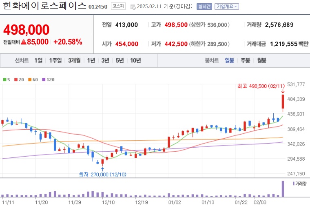Screen dimensions: 310x208
Task: Select the 3년 line chart tab
Action: [x=105, y=60]
